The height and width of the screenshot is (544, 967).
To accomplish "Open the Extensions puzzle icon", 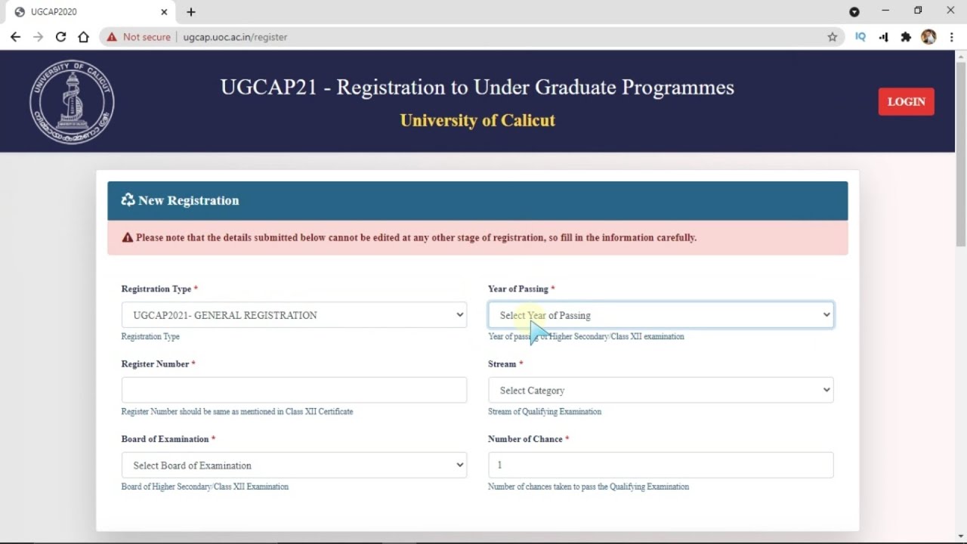I will coord(906,37).
